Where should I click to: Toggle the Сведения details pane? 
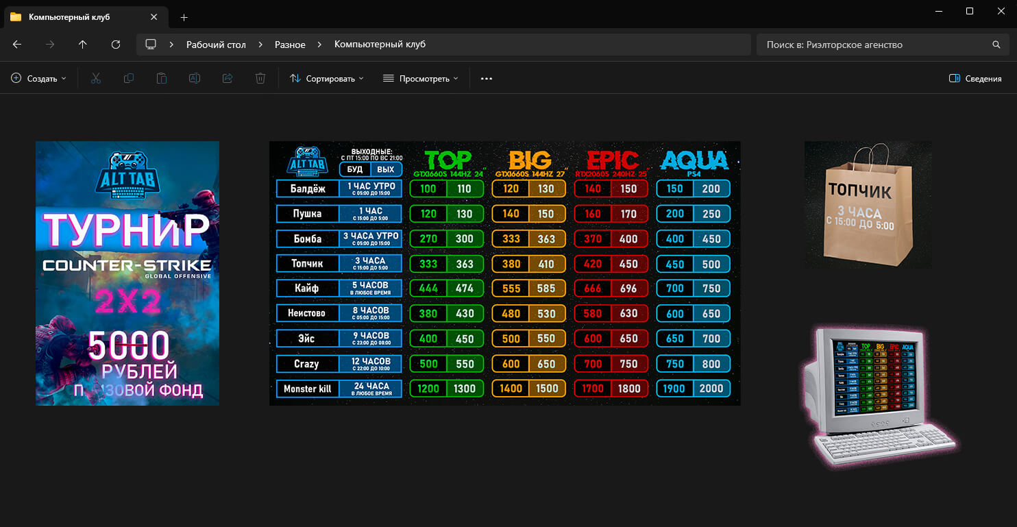click(x=975, y=78)
